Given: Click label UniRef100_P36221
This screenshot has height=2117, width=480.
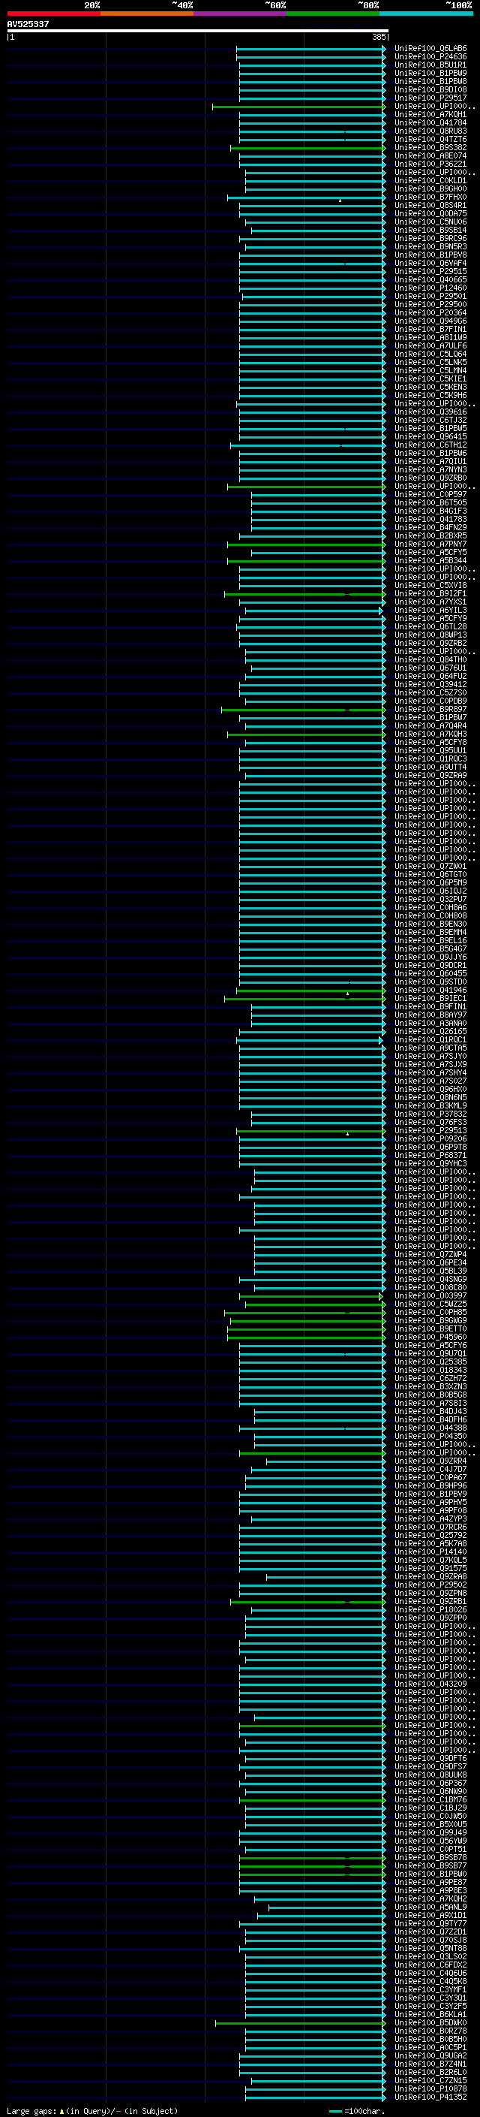Looking at the screenshot, I should pos(430,164).
